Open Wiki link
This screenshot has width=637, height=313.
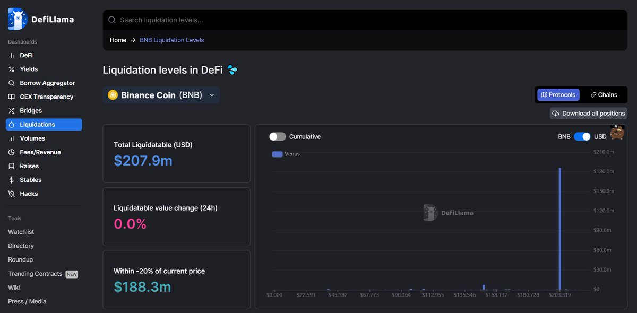pyautogui.click(x=14, y=288)
